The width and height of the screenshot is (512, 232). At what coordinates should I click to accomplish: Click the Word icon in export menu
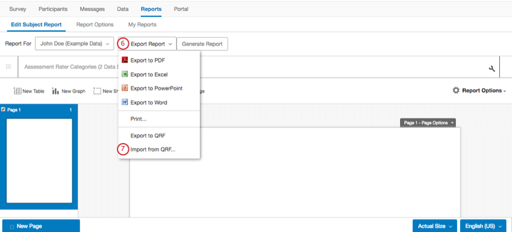(125, 102)
